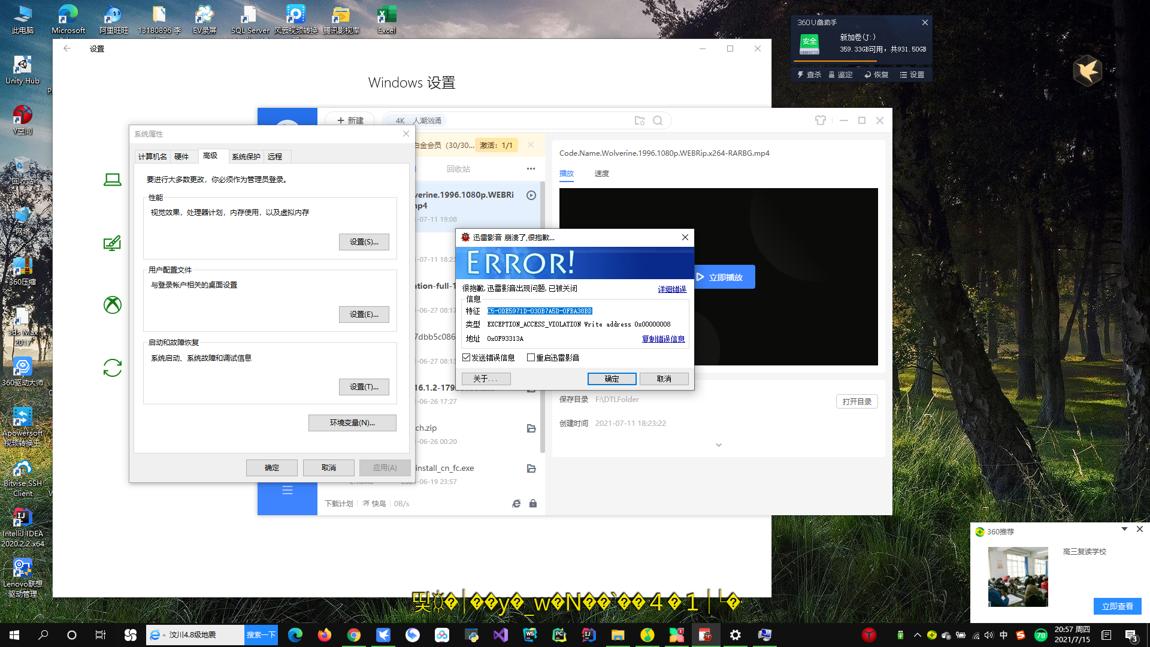Open folder icon next to install_cn_fc.exe

pyautogui.click(x=531, y=468)
